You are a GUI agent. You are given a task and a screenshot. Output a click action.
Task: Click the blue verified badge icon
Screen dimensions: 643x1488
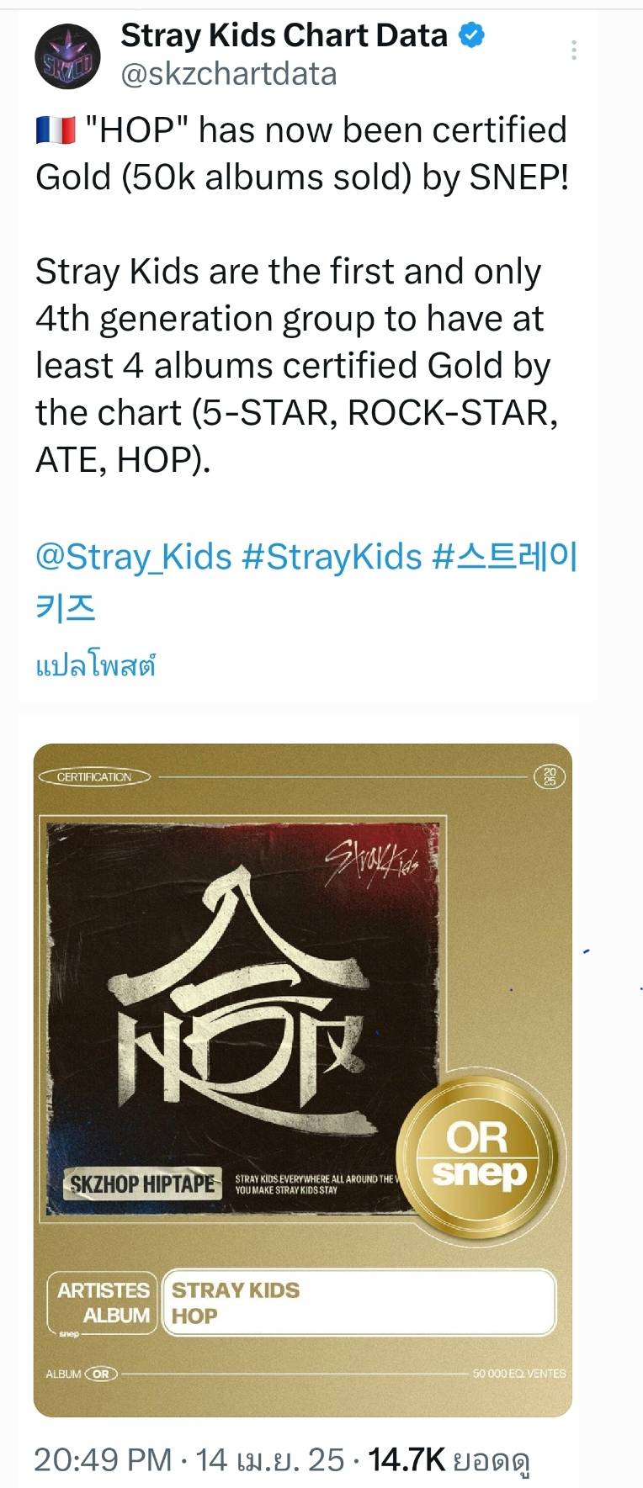tap(471, 35)
